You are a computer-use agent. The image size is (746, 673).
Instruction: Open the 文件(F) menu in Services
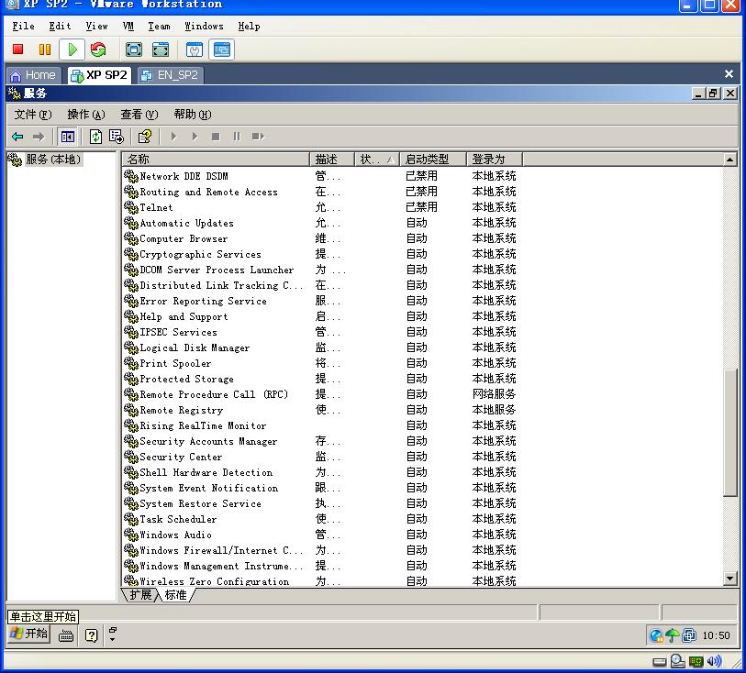33,115
